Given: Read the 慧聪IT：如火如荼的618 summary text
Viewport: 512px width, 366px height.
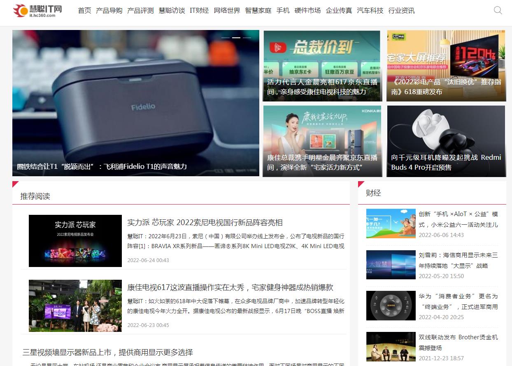Looking at the screenshot, I should (x=236, y=306).
